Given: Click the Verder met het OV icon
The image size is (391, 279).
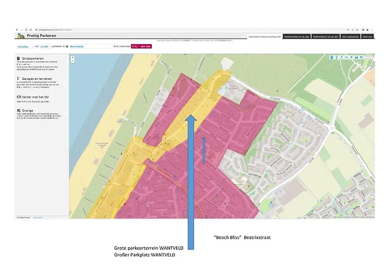Looking at the screenshot, I should click(x=19, y=97).
